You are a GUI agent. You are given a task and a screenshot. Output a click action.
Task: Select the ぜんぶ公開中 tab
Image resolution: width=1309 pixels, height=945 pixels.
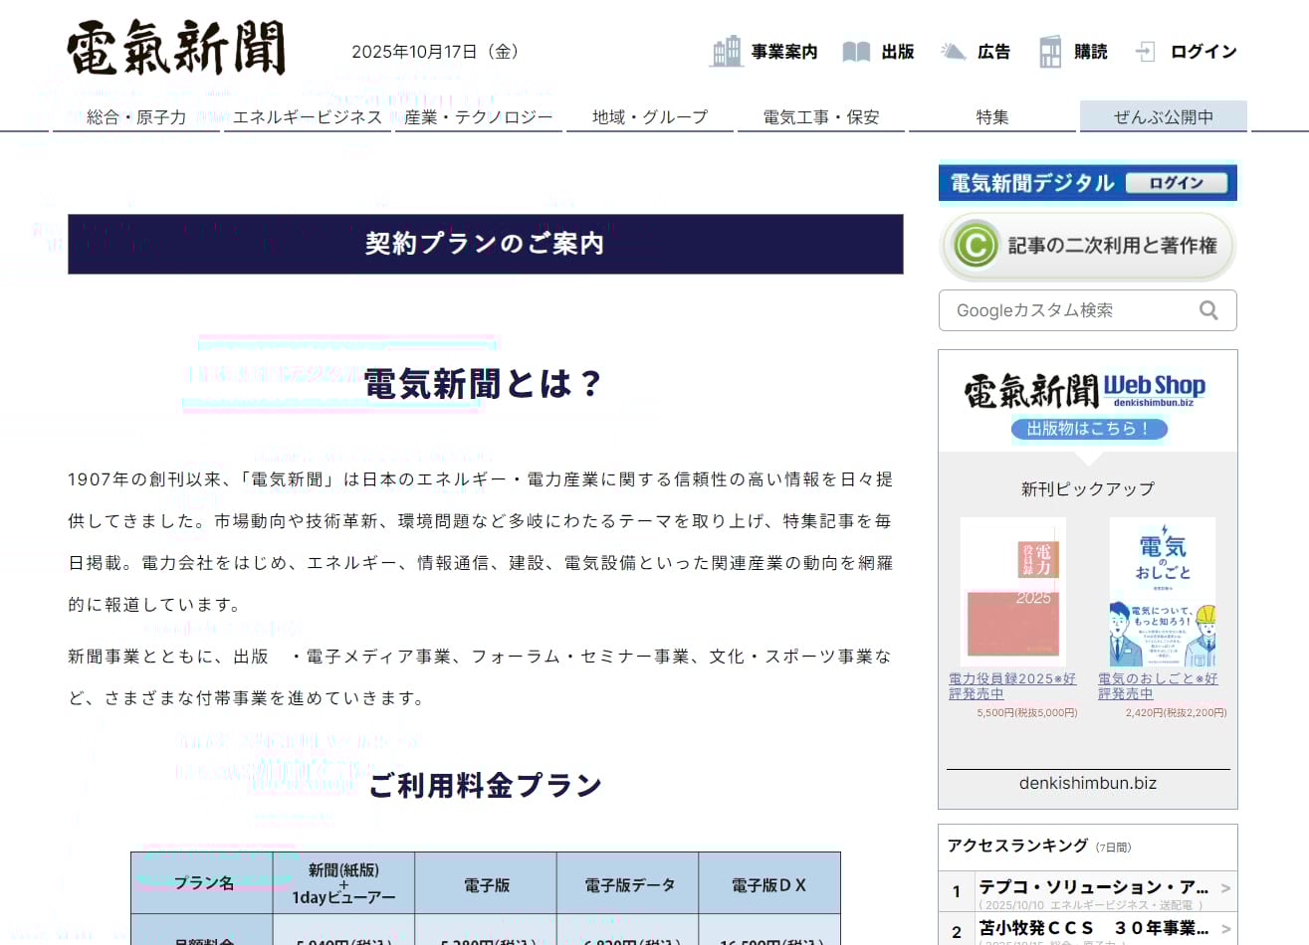[x=1163, y=117]
